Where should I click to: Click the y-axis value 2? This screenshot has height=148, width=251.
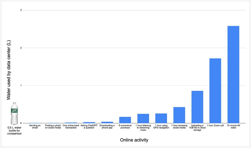(x=21, y=48)
